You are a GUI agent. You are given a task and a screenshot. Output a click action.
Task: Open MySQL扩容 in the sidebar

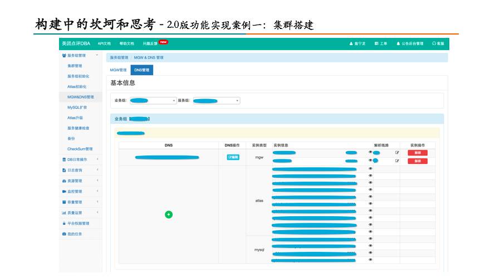[77, 108]
